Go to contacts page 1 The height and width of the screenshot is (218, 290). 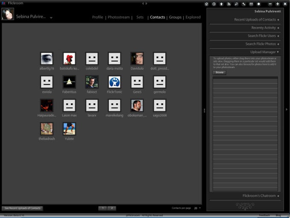[103, 208]
